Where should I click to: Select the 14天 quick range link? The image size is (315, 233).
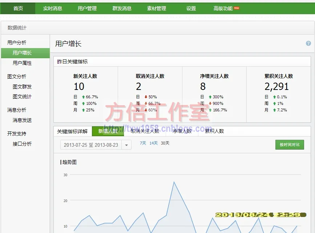(x=154, y=143)
